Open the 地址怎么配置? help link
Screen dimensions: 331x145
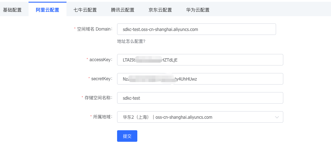click(x=131, y=41)
